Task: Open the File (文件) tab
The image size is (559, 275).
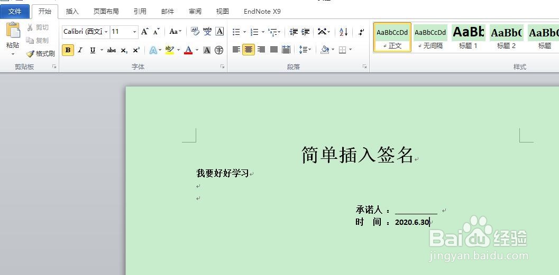Action: pyautogui.click(x=15, y=12)
